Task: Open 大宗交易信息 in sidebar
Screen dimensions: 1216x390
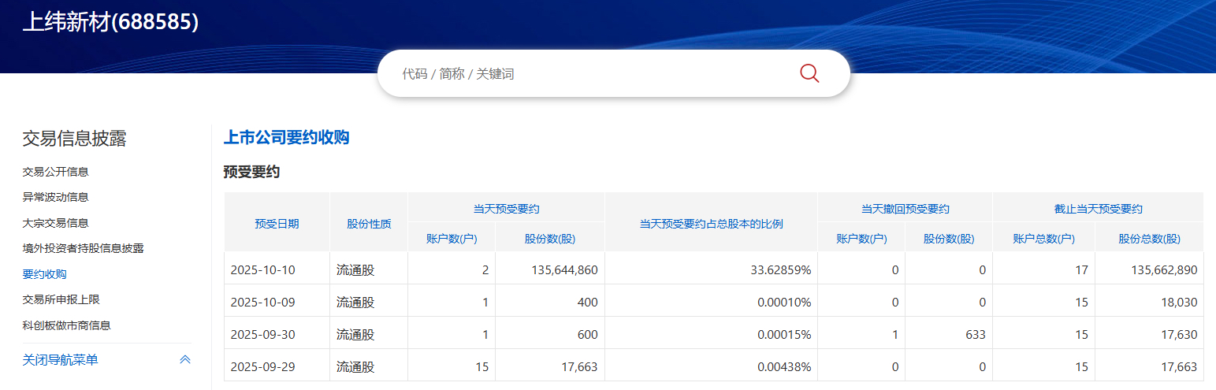Action: point(55,223)
